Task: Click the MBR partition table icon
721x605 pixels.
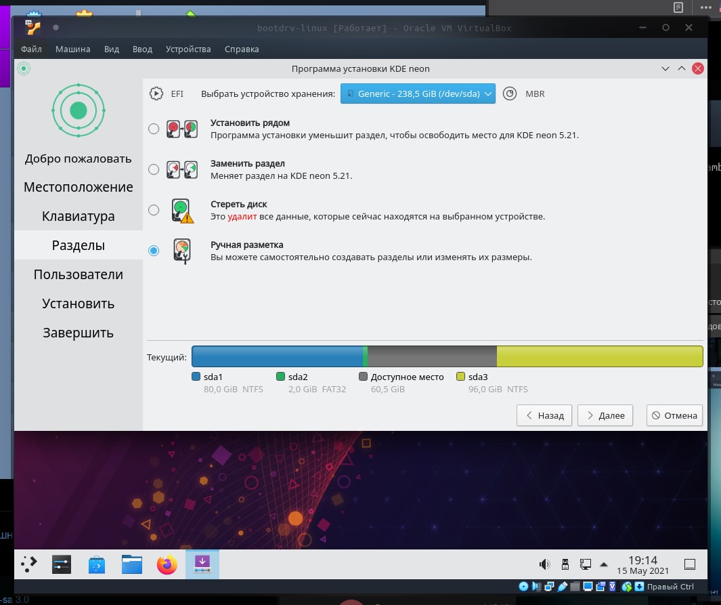Action: (x=510, y=94)
